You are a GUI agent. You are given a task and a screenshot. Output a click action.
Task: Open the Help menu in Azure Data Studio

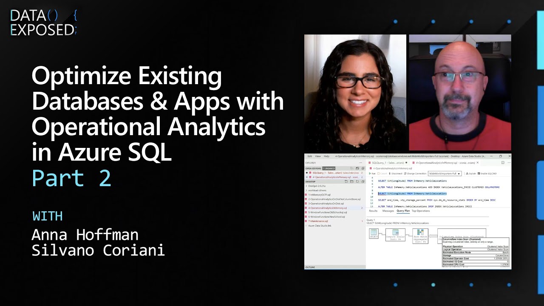pos(326,156)
